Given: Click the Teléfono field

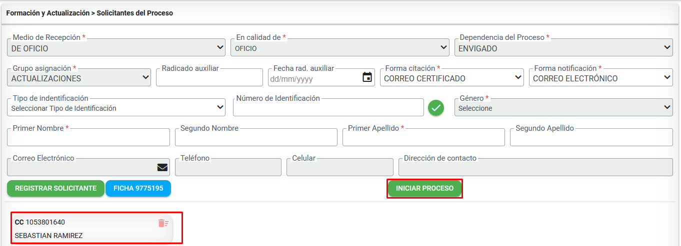Looking at the screenshot, I should (228, 167).
